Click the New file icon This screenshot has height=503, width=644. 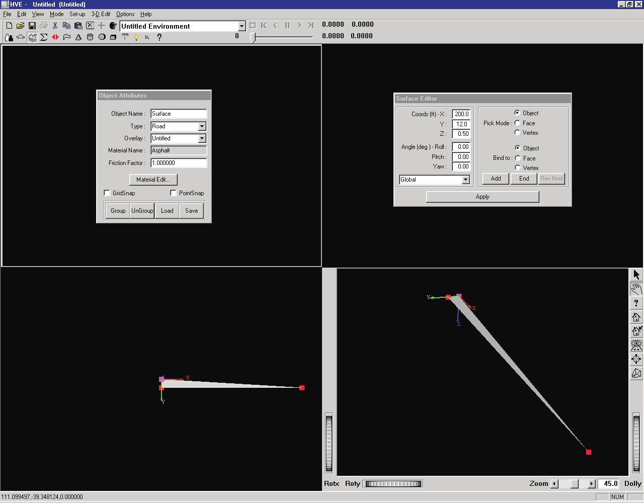click(x=9, y=26)
